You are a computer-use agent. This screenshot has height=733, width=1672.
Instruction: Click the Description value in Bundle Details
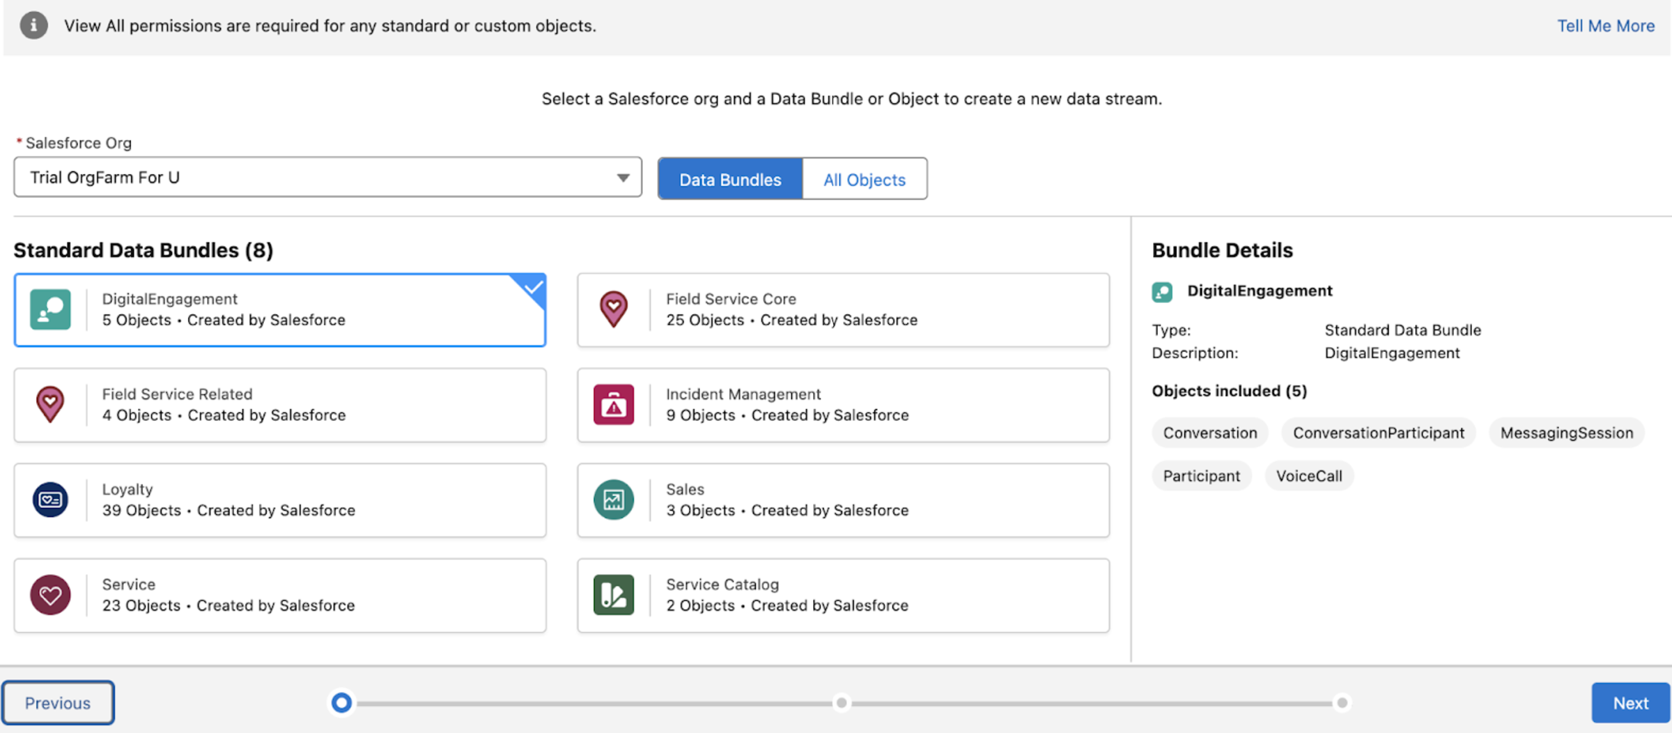tap(1392, 353)
